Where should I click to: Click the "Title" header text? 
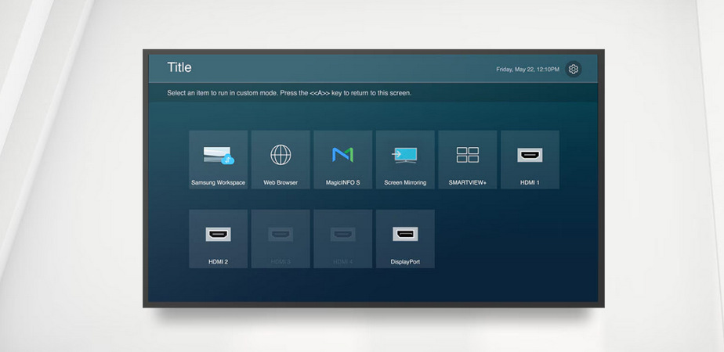(179, 68)
